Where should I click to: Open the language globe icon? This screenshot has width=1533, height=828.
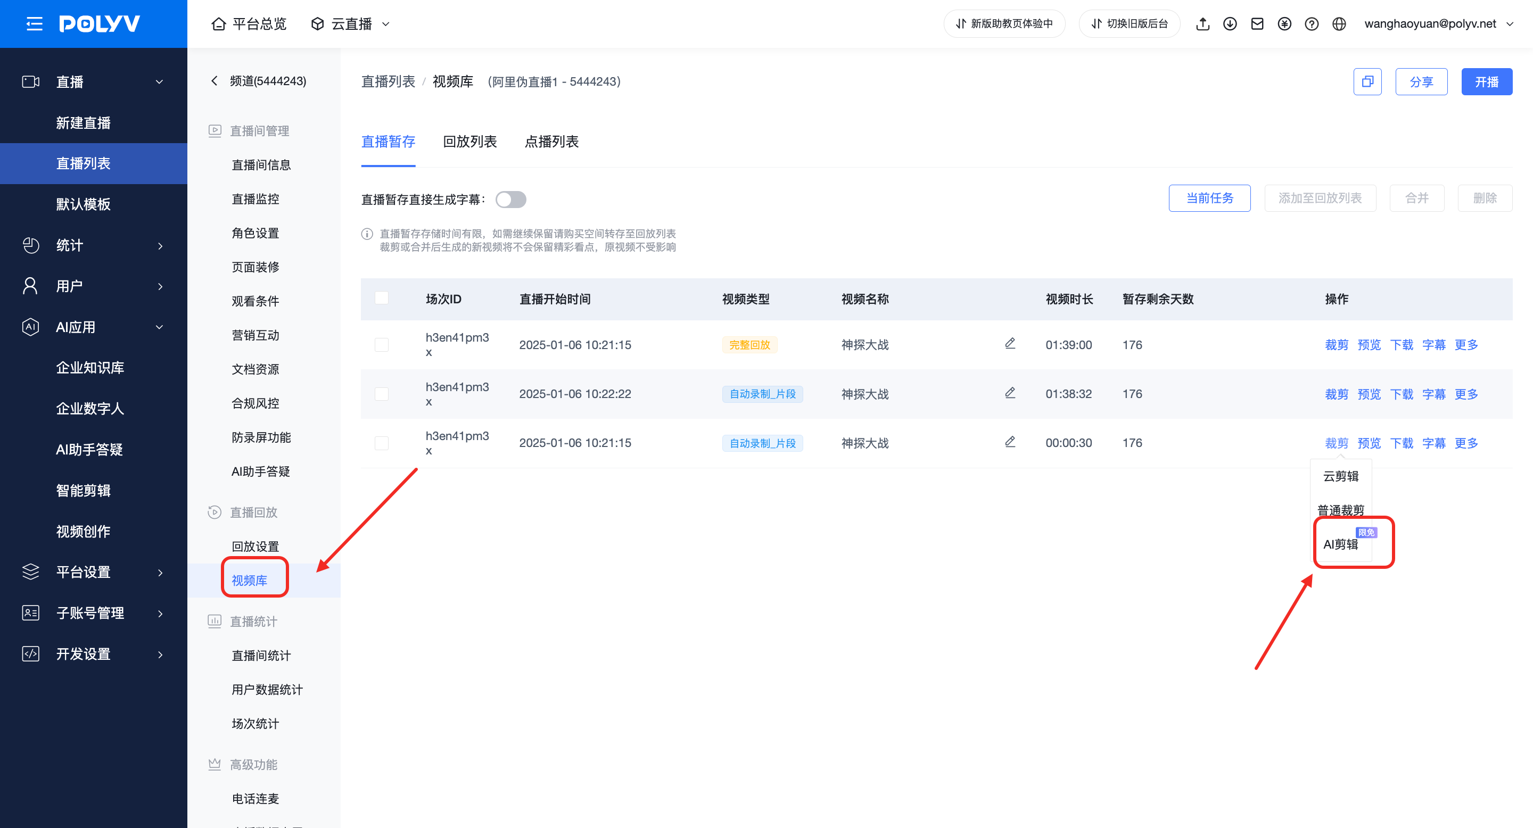coord(1339,24)
